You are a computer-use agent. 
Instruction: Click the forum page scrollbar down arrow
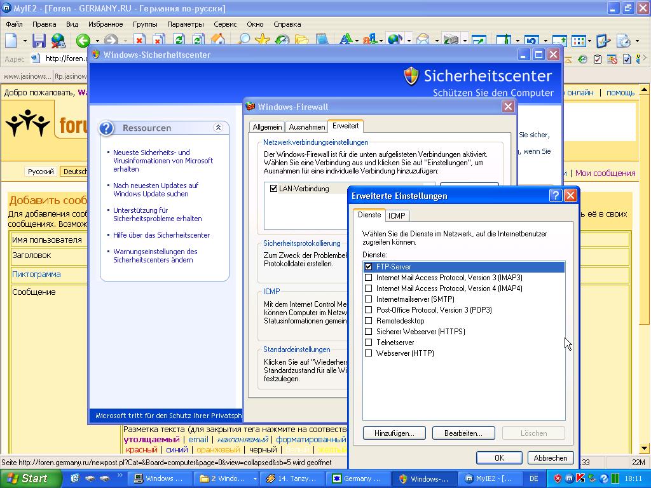pyautogui.click(x=644, y=448)
